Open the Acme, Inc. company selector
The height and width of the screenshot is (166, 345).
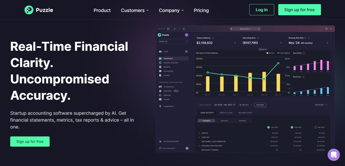(173, 41)
